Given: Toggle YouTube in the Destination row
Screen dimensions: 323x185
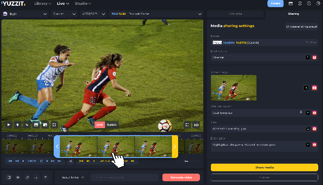Looking at the screenshot, I should [314, 57].
